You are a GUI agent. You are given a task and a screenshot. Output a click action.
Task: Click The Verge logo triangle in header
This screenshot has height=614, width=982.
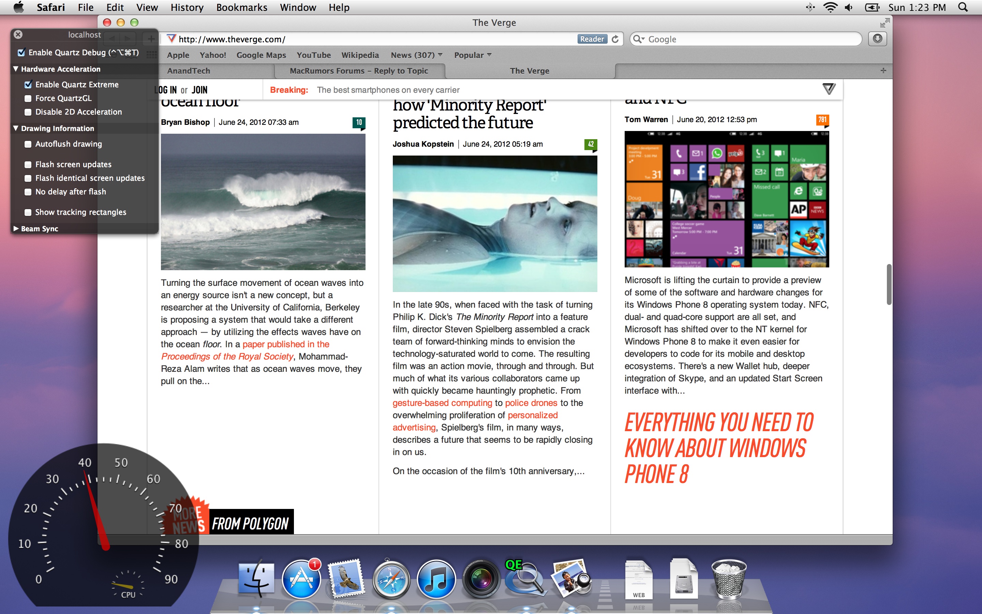click(x=829, y=89)
